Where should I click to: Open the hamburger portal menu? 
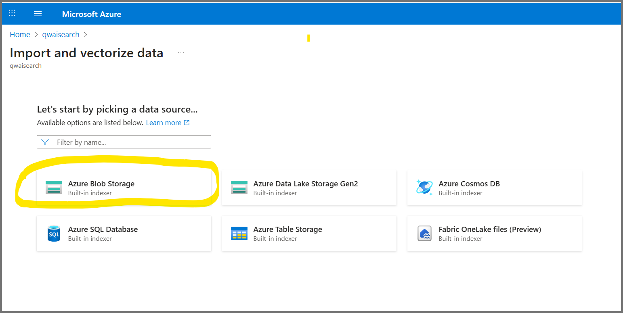tap(38, 14)
